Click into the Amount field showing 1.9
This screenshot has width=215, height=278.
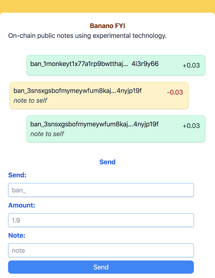(x=101, y=220)
